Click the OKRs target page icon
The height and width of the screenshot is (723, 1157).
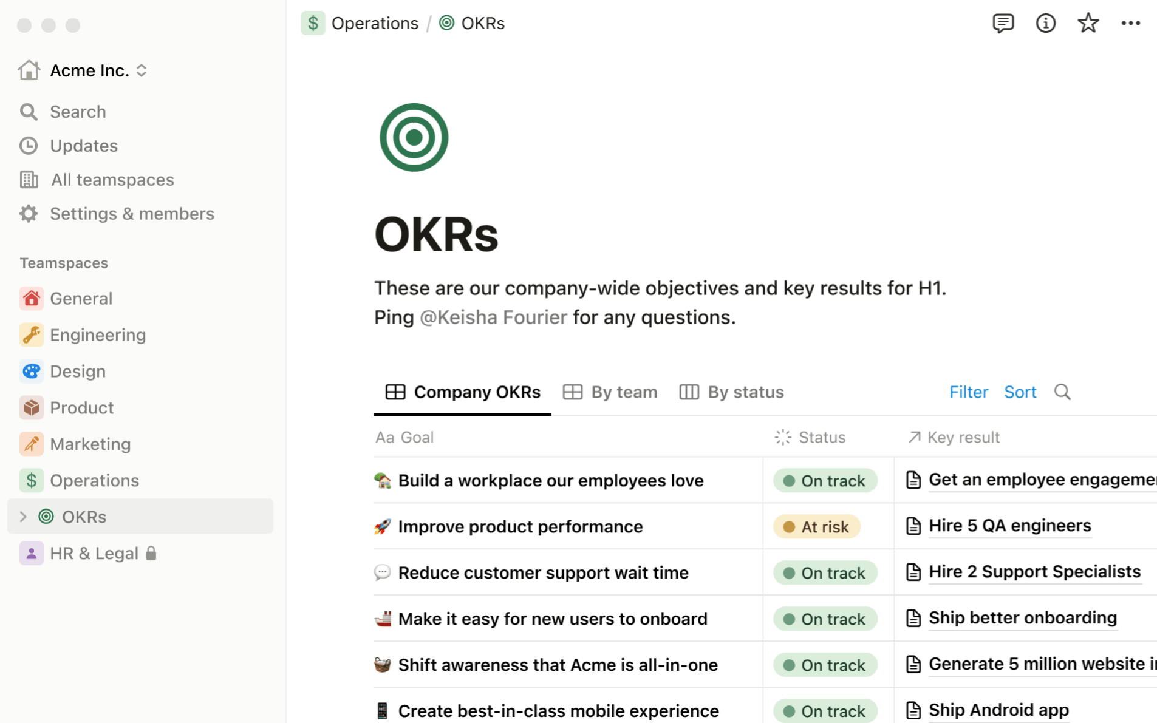point(414,137)
